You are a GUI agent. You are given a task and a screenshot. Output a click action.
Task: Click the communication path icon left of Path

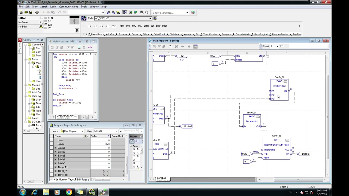pyautogui.click(x=84, y=18)
